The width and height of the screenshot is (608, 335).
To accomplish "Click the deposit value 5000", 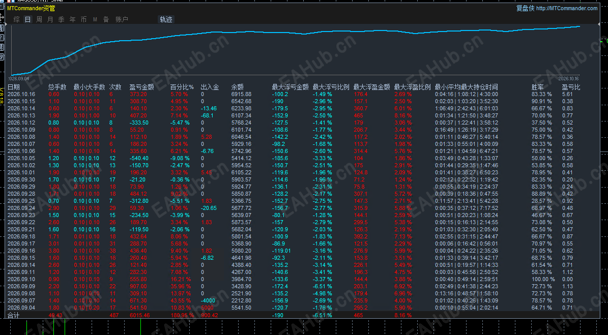I will coord(208,308).
